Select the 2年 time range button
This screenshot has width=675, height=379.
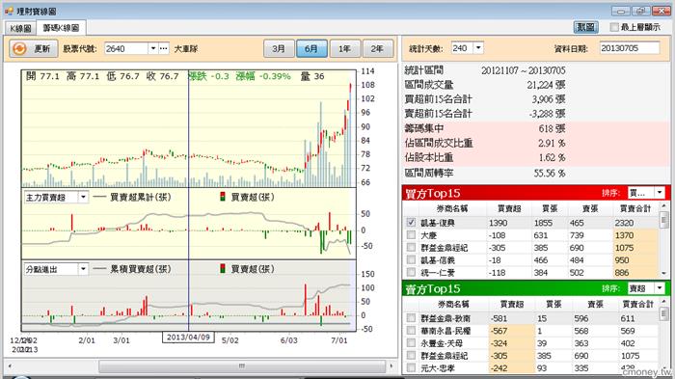tap(378, 48)
